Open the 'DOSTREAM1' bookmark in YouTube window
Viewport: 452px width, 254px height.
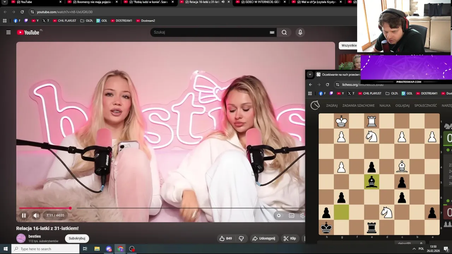click(x=121, y=21)
